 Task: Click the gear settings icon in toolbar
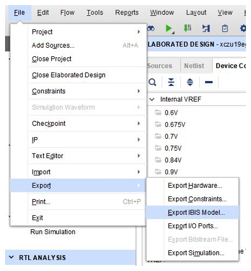coord(243,29)
